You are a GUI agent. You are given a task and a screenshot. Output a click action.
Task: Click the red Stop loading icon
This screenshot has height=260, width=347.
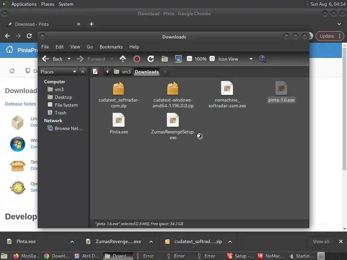click(137, 59)
